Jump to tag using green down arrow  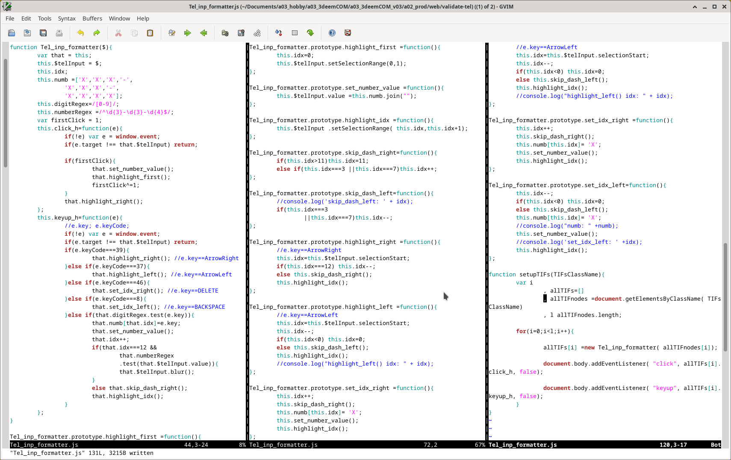310,33
